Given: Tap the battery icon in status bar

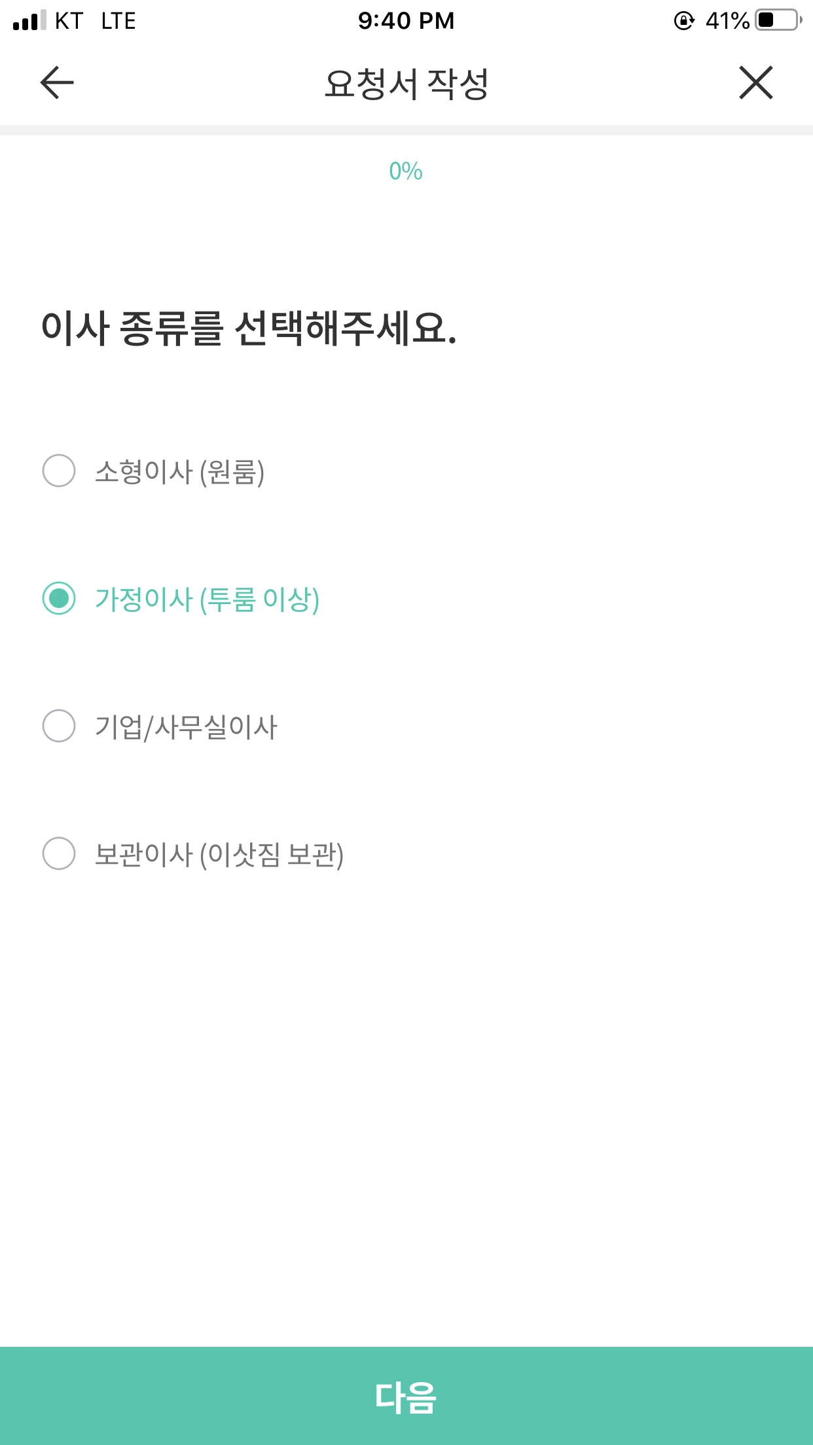Looking at the screenshot, I should [779, 20].
